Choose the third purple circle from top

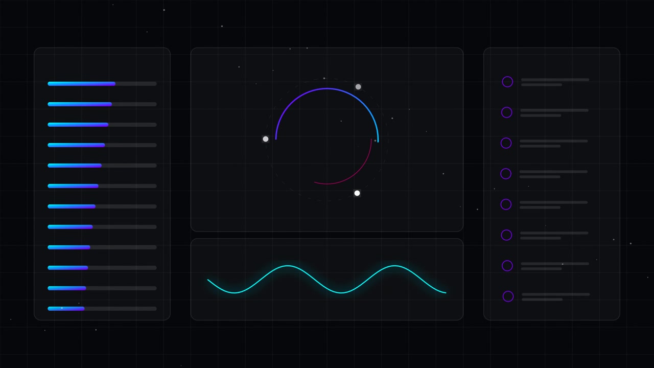[506, 143]
